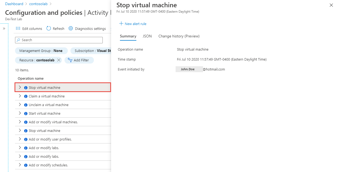Image resolution: width=341 pixels, height=172 pixels.
Task: Click the info icon beside Start virtual machine
Action: (x=25, y=113)
